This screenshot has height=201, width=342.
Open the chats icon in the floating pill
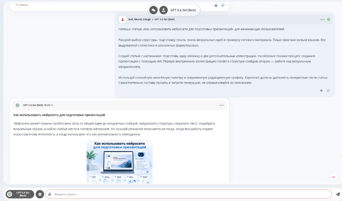click(x=153, y=10)
